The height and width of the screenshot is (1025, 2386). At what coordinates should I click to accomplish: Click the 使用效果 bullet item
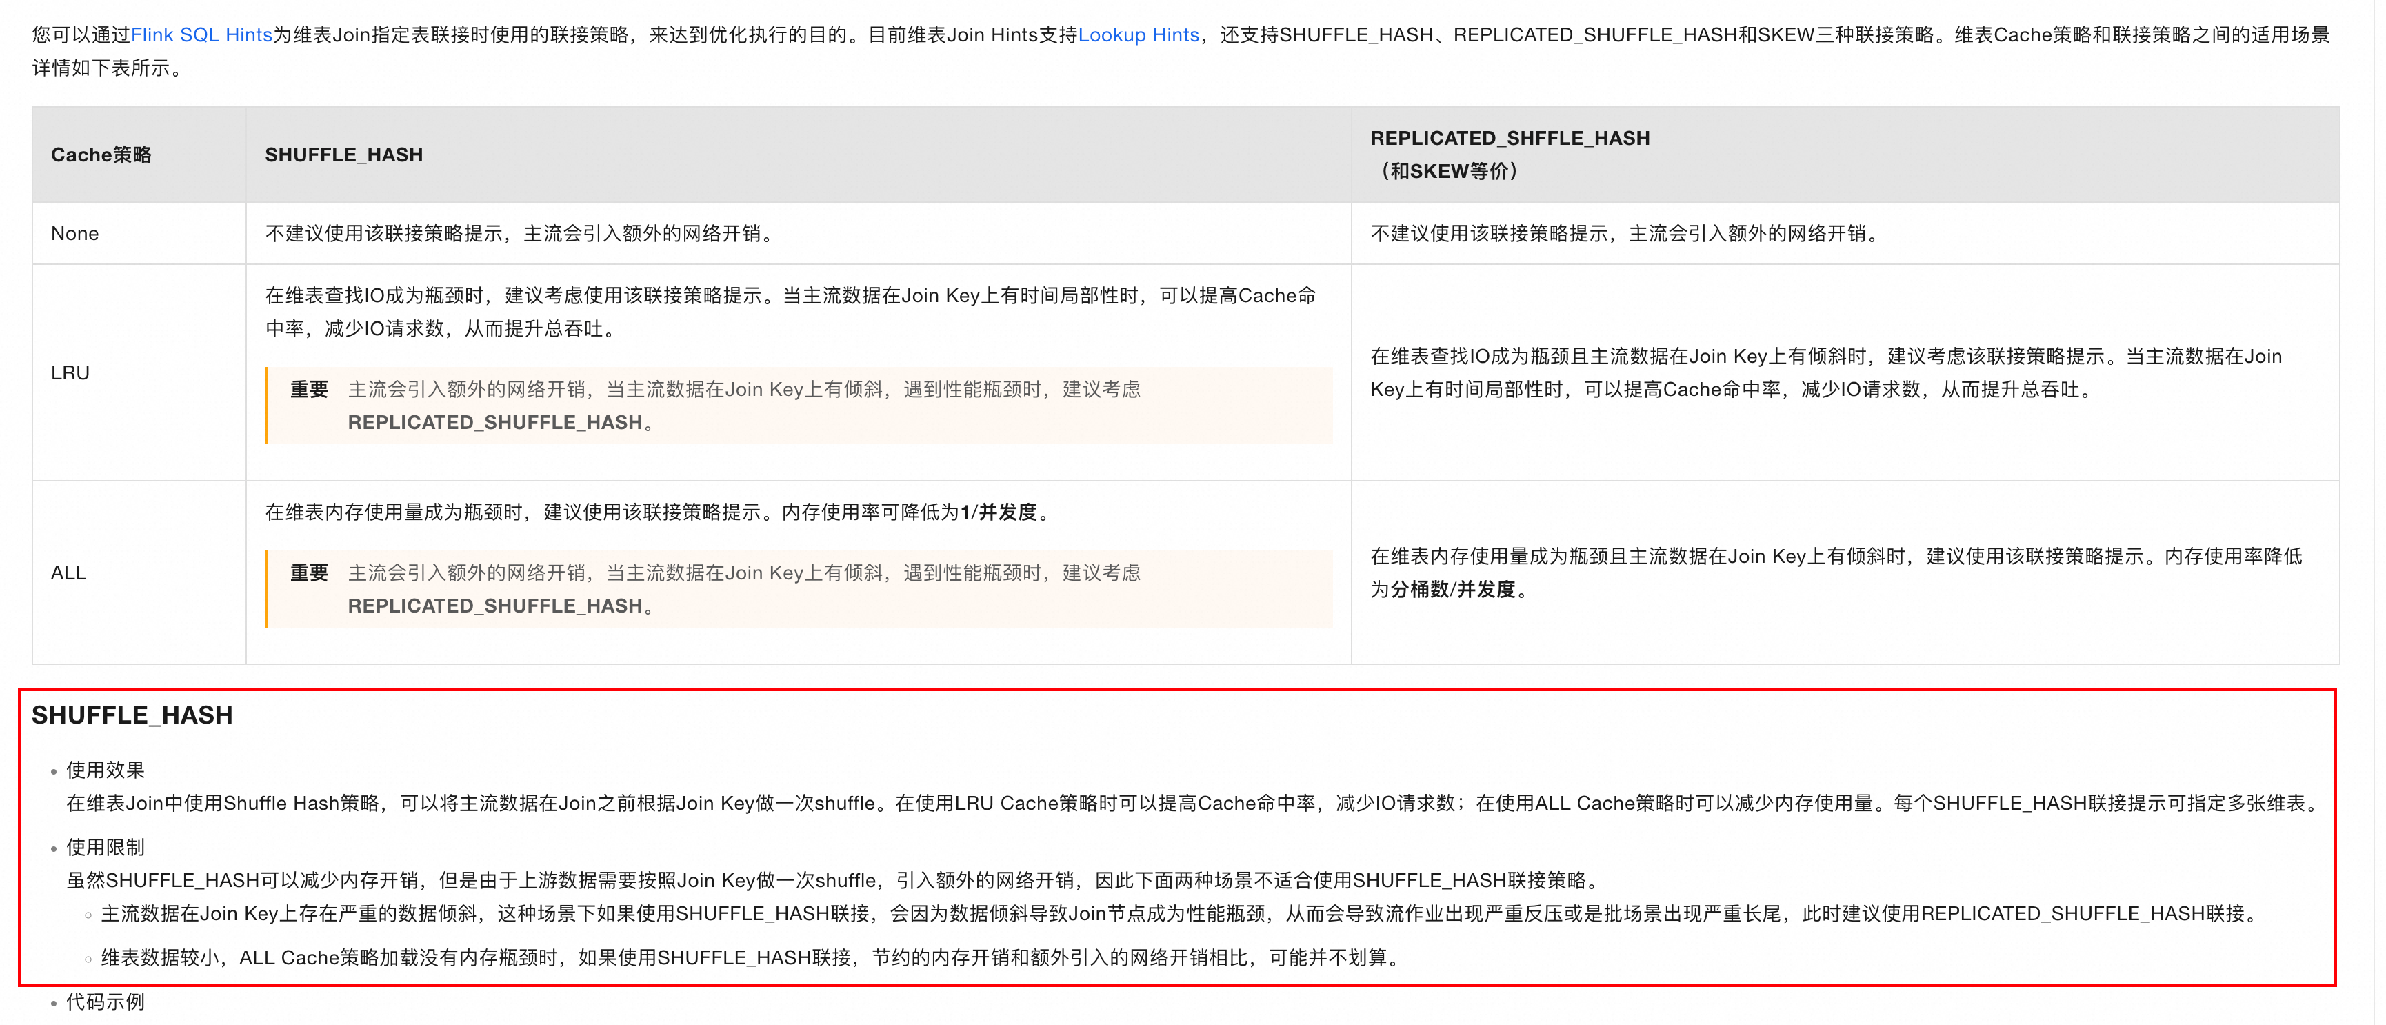tap(106, 769)
